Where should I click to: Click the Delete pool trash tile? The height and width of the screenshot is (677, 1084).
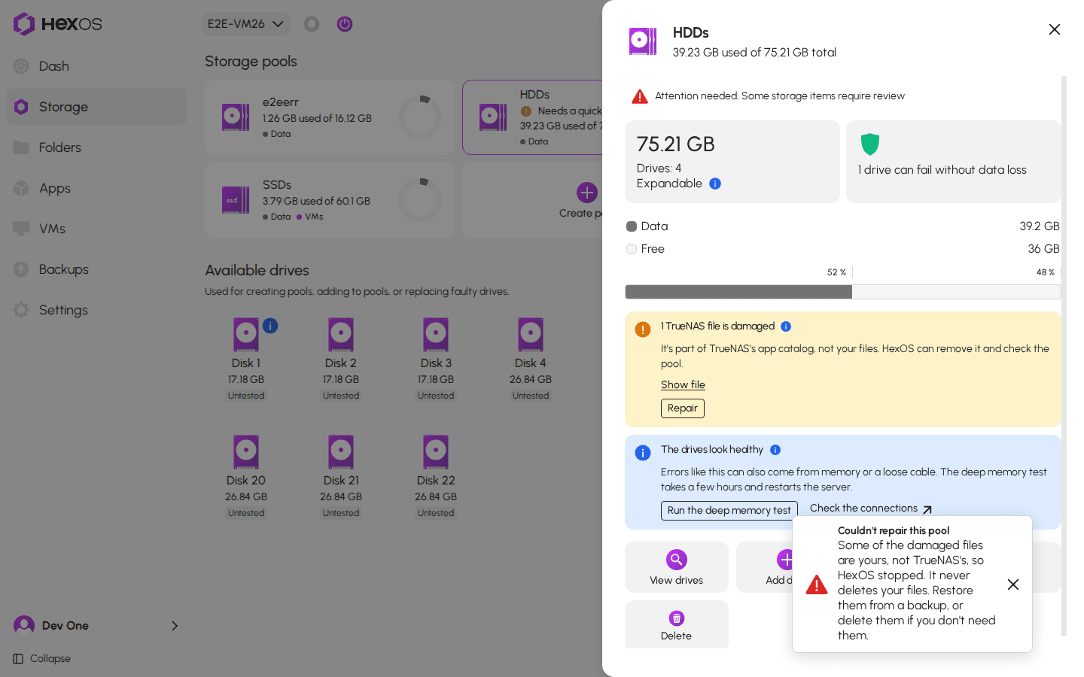pos(677,624)
